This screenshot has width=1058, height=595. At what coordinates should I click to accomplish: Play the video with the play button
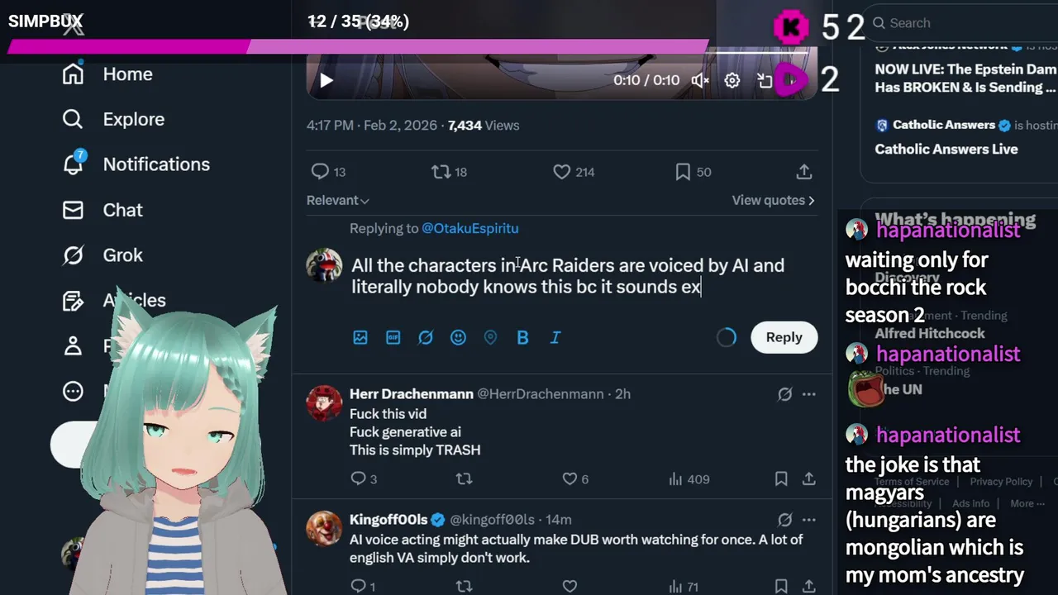326,80
